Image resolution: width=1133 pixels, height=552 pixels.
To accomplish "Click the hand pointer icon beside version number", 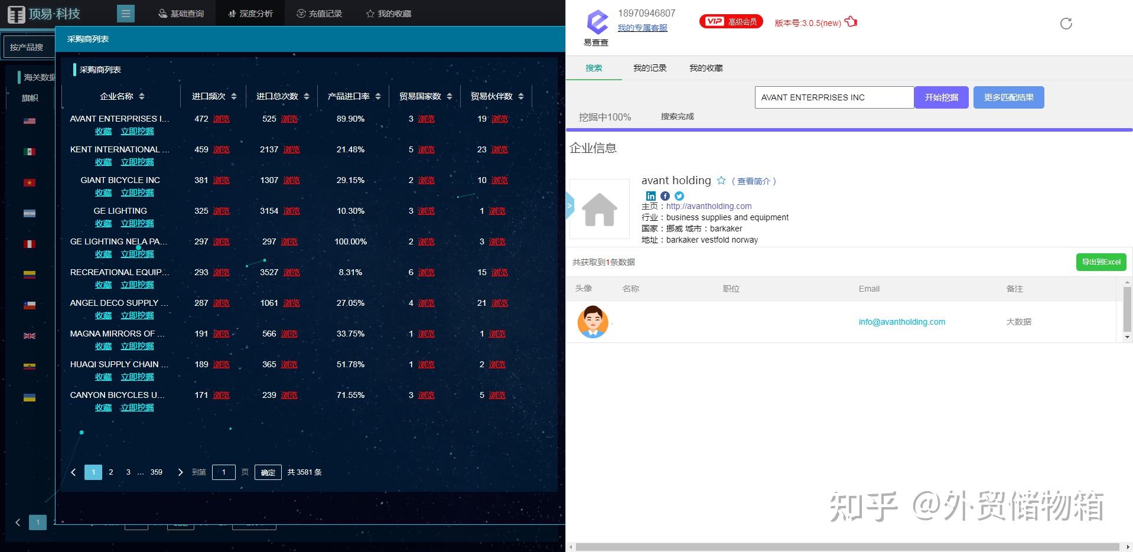I will point(851,22).
